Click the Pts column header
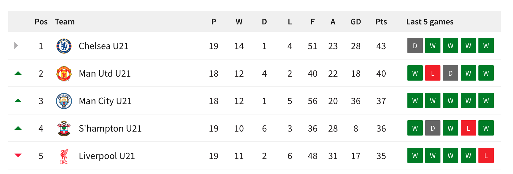The height and width of the screenshot is (174, 513). (381, 22)
